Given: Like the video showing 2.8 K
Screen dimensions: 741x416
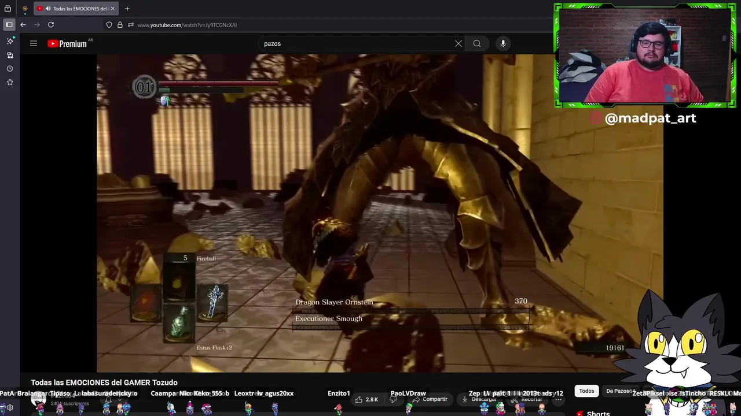Looking at the screenshot, I should 367,399.
